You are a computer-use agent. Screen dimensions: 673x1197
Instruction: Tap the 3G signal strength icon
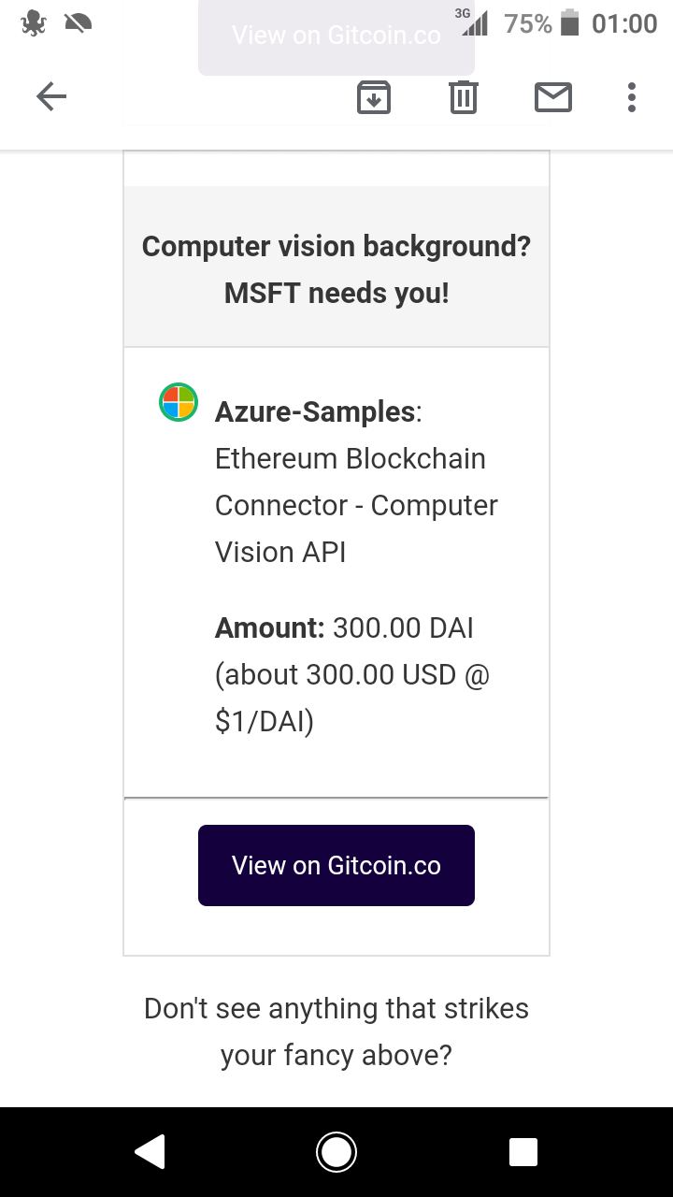tap(473, 22)
